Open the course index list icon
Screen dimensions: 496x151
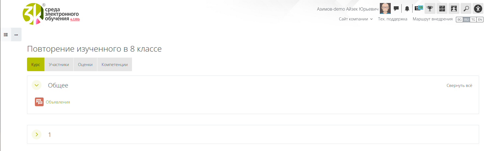click(6, 35)
